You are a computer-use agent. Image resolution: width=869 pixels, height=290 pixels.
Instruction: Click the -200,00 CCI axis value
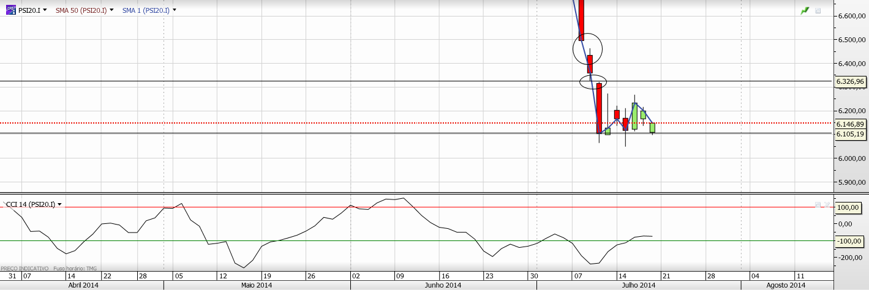click(x=849, y=258)
